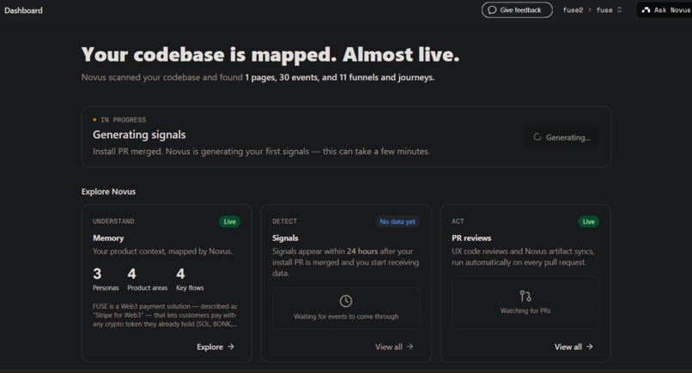692x373 pixels.
Task: Open View all on Signals card
Action: [394, 347]
